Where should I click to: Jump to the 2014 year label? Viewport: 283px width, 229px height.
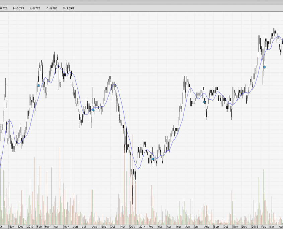tap(143, 227)
